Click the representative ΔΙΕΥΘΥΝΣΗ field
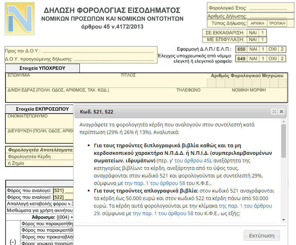This screenshot has width=296, height=245. pyautogui.click(x=40, y=136)
